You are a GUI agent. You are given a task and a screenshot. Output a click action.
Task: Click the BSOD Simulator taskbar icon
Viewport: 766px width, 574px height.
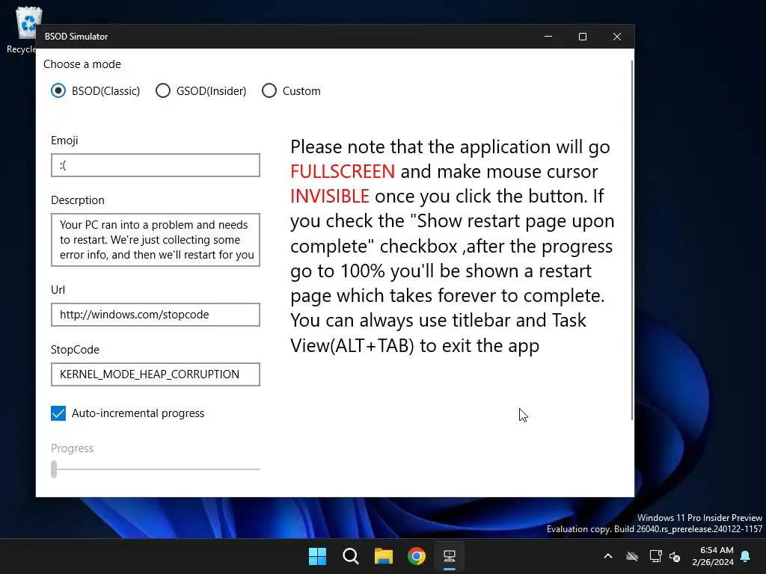pyautogui.click(x=450, y=556)
